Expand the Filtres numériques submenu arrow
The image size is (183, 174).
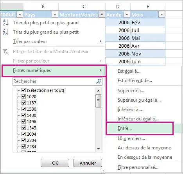point(100,70)
